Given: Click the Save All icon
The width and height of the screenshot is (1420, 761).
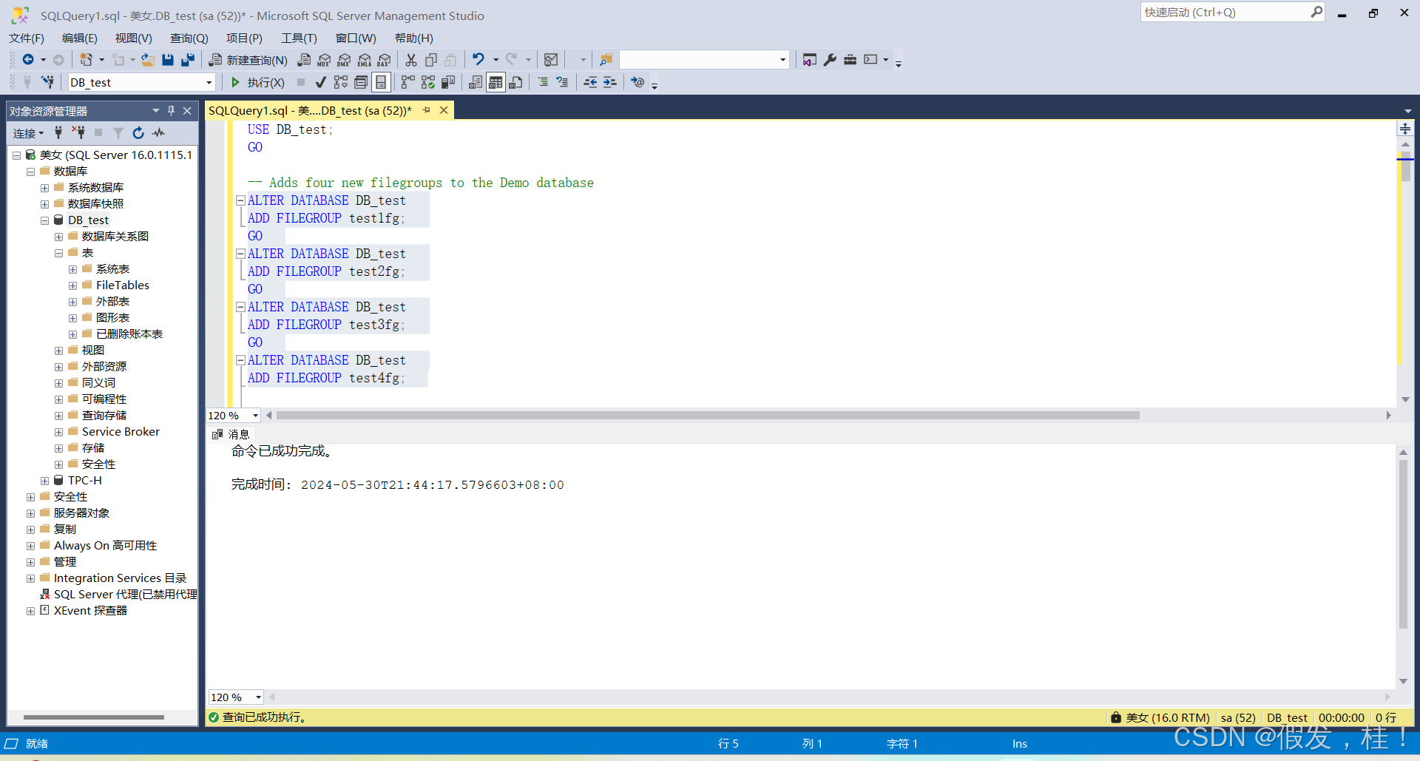Looking at the screenshot, I should click(x=188, y=60).
